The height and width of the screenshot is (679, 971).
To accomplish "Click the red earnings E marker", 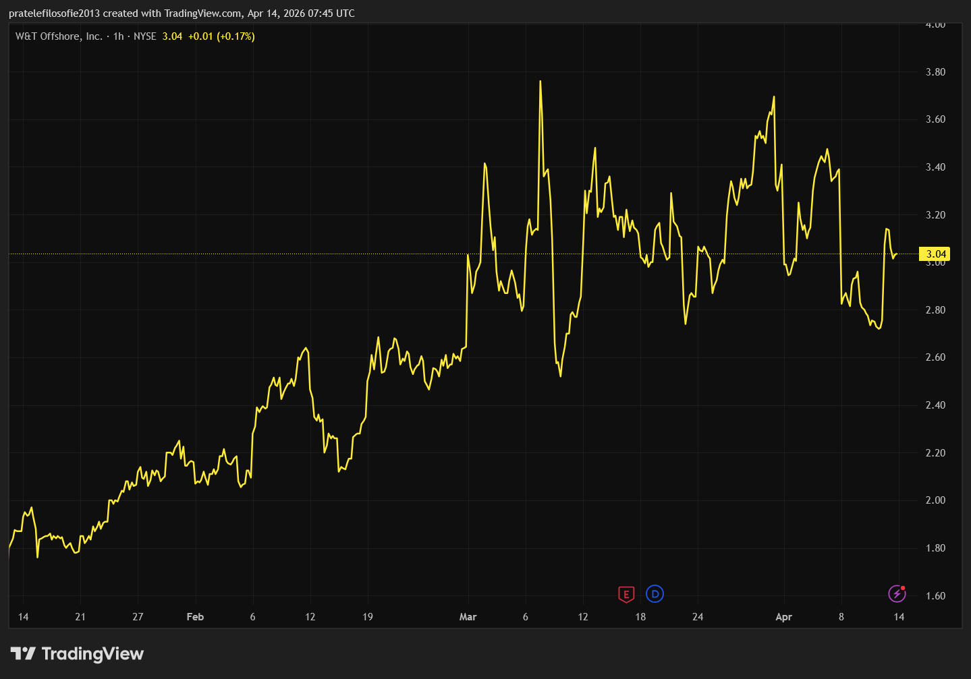I will [x=626, y=594].
